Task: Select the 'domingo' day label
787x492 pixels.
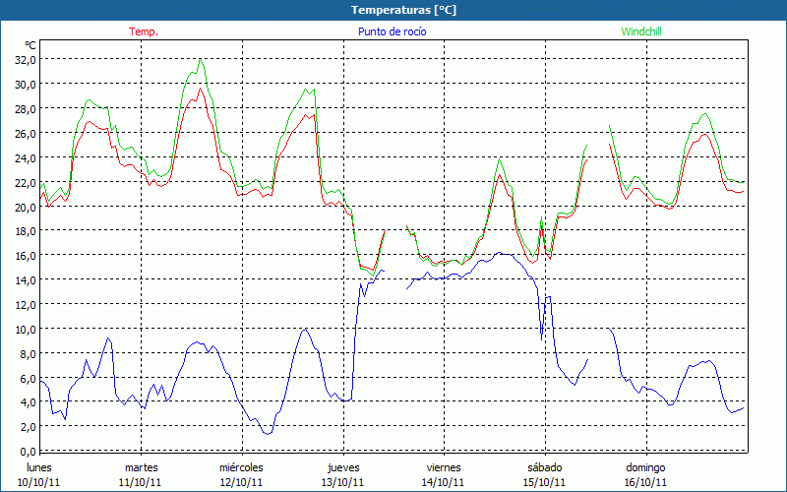Action: (x=645, y=467)
